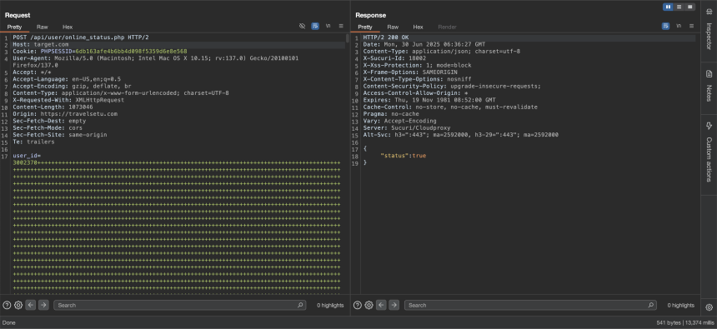Open Response search settings gear
Image resolution: width=717 pixels, height=329 pixels.
pos(369,305)
